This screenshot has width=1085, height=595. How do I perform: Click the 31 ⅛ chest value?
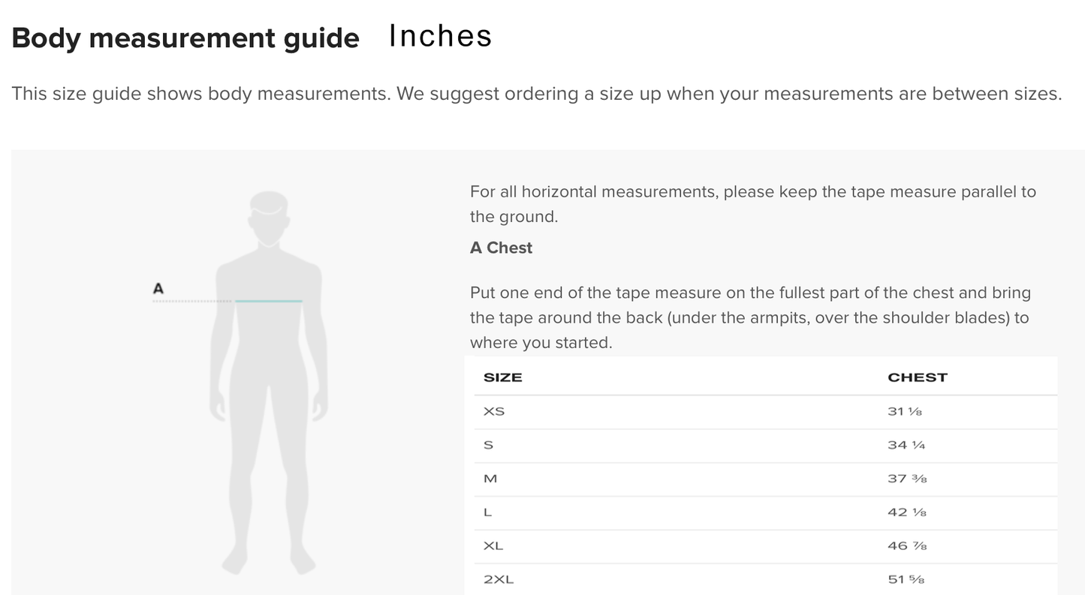coord(905,412)
